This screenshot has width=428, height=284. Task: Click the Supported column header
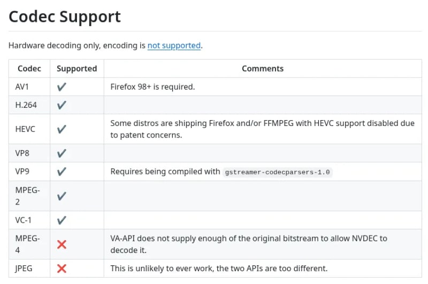tap(77, 69)
